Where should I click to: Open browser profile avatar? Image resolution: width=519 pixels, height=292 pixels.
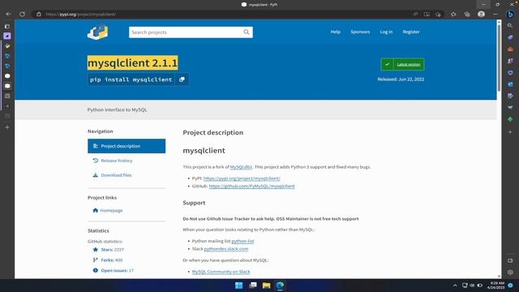click(x=481, y=15)
